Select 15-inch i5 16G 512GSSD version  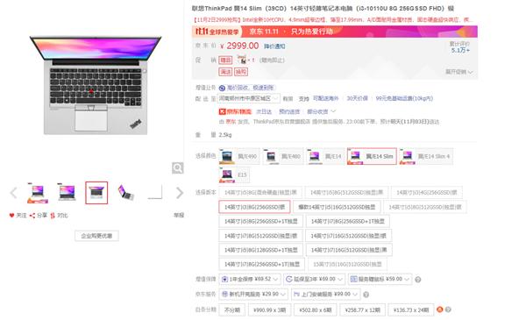tap(347, 264)
